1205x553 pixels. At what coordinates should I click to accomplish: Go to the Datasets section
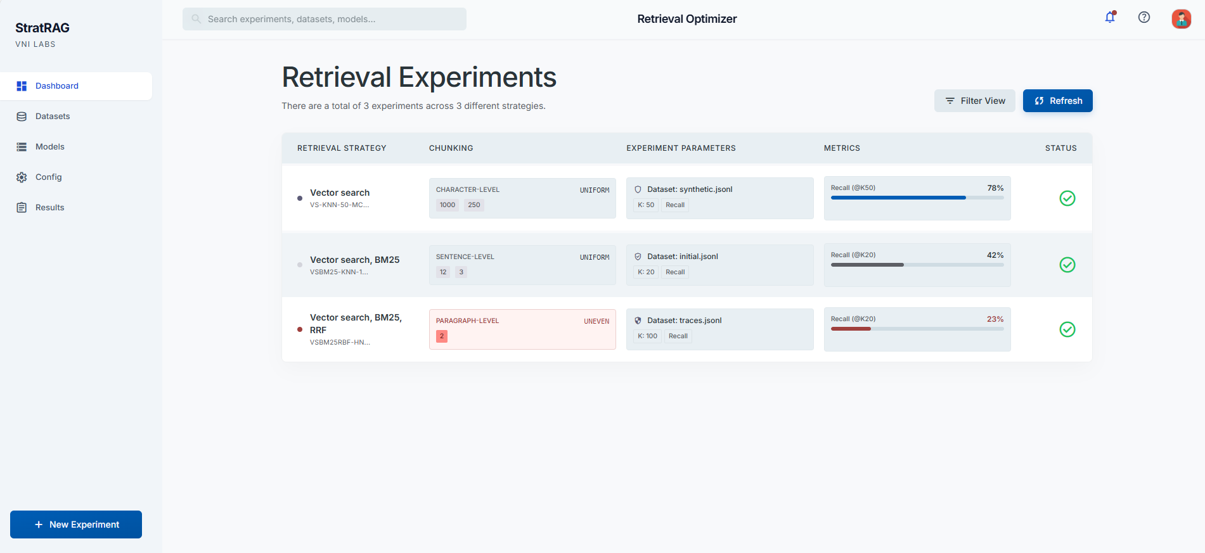coord(76,117)
